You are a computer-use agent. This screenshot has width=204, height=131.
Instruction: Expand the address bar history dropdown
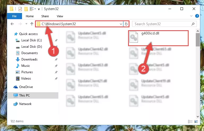[121, 24]
